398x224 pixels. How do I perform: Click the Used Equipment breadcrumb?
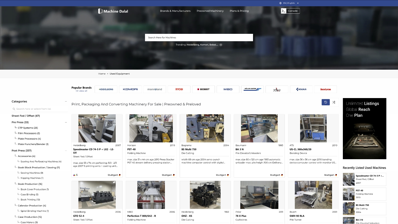[120, 74]
